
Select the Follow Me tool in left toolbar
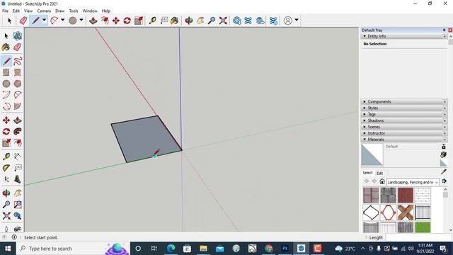coord(18,131)
